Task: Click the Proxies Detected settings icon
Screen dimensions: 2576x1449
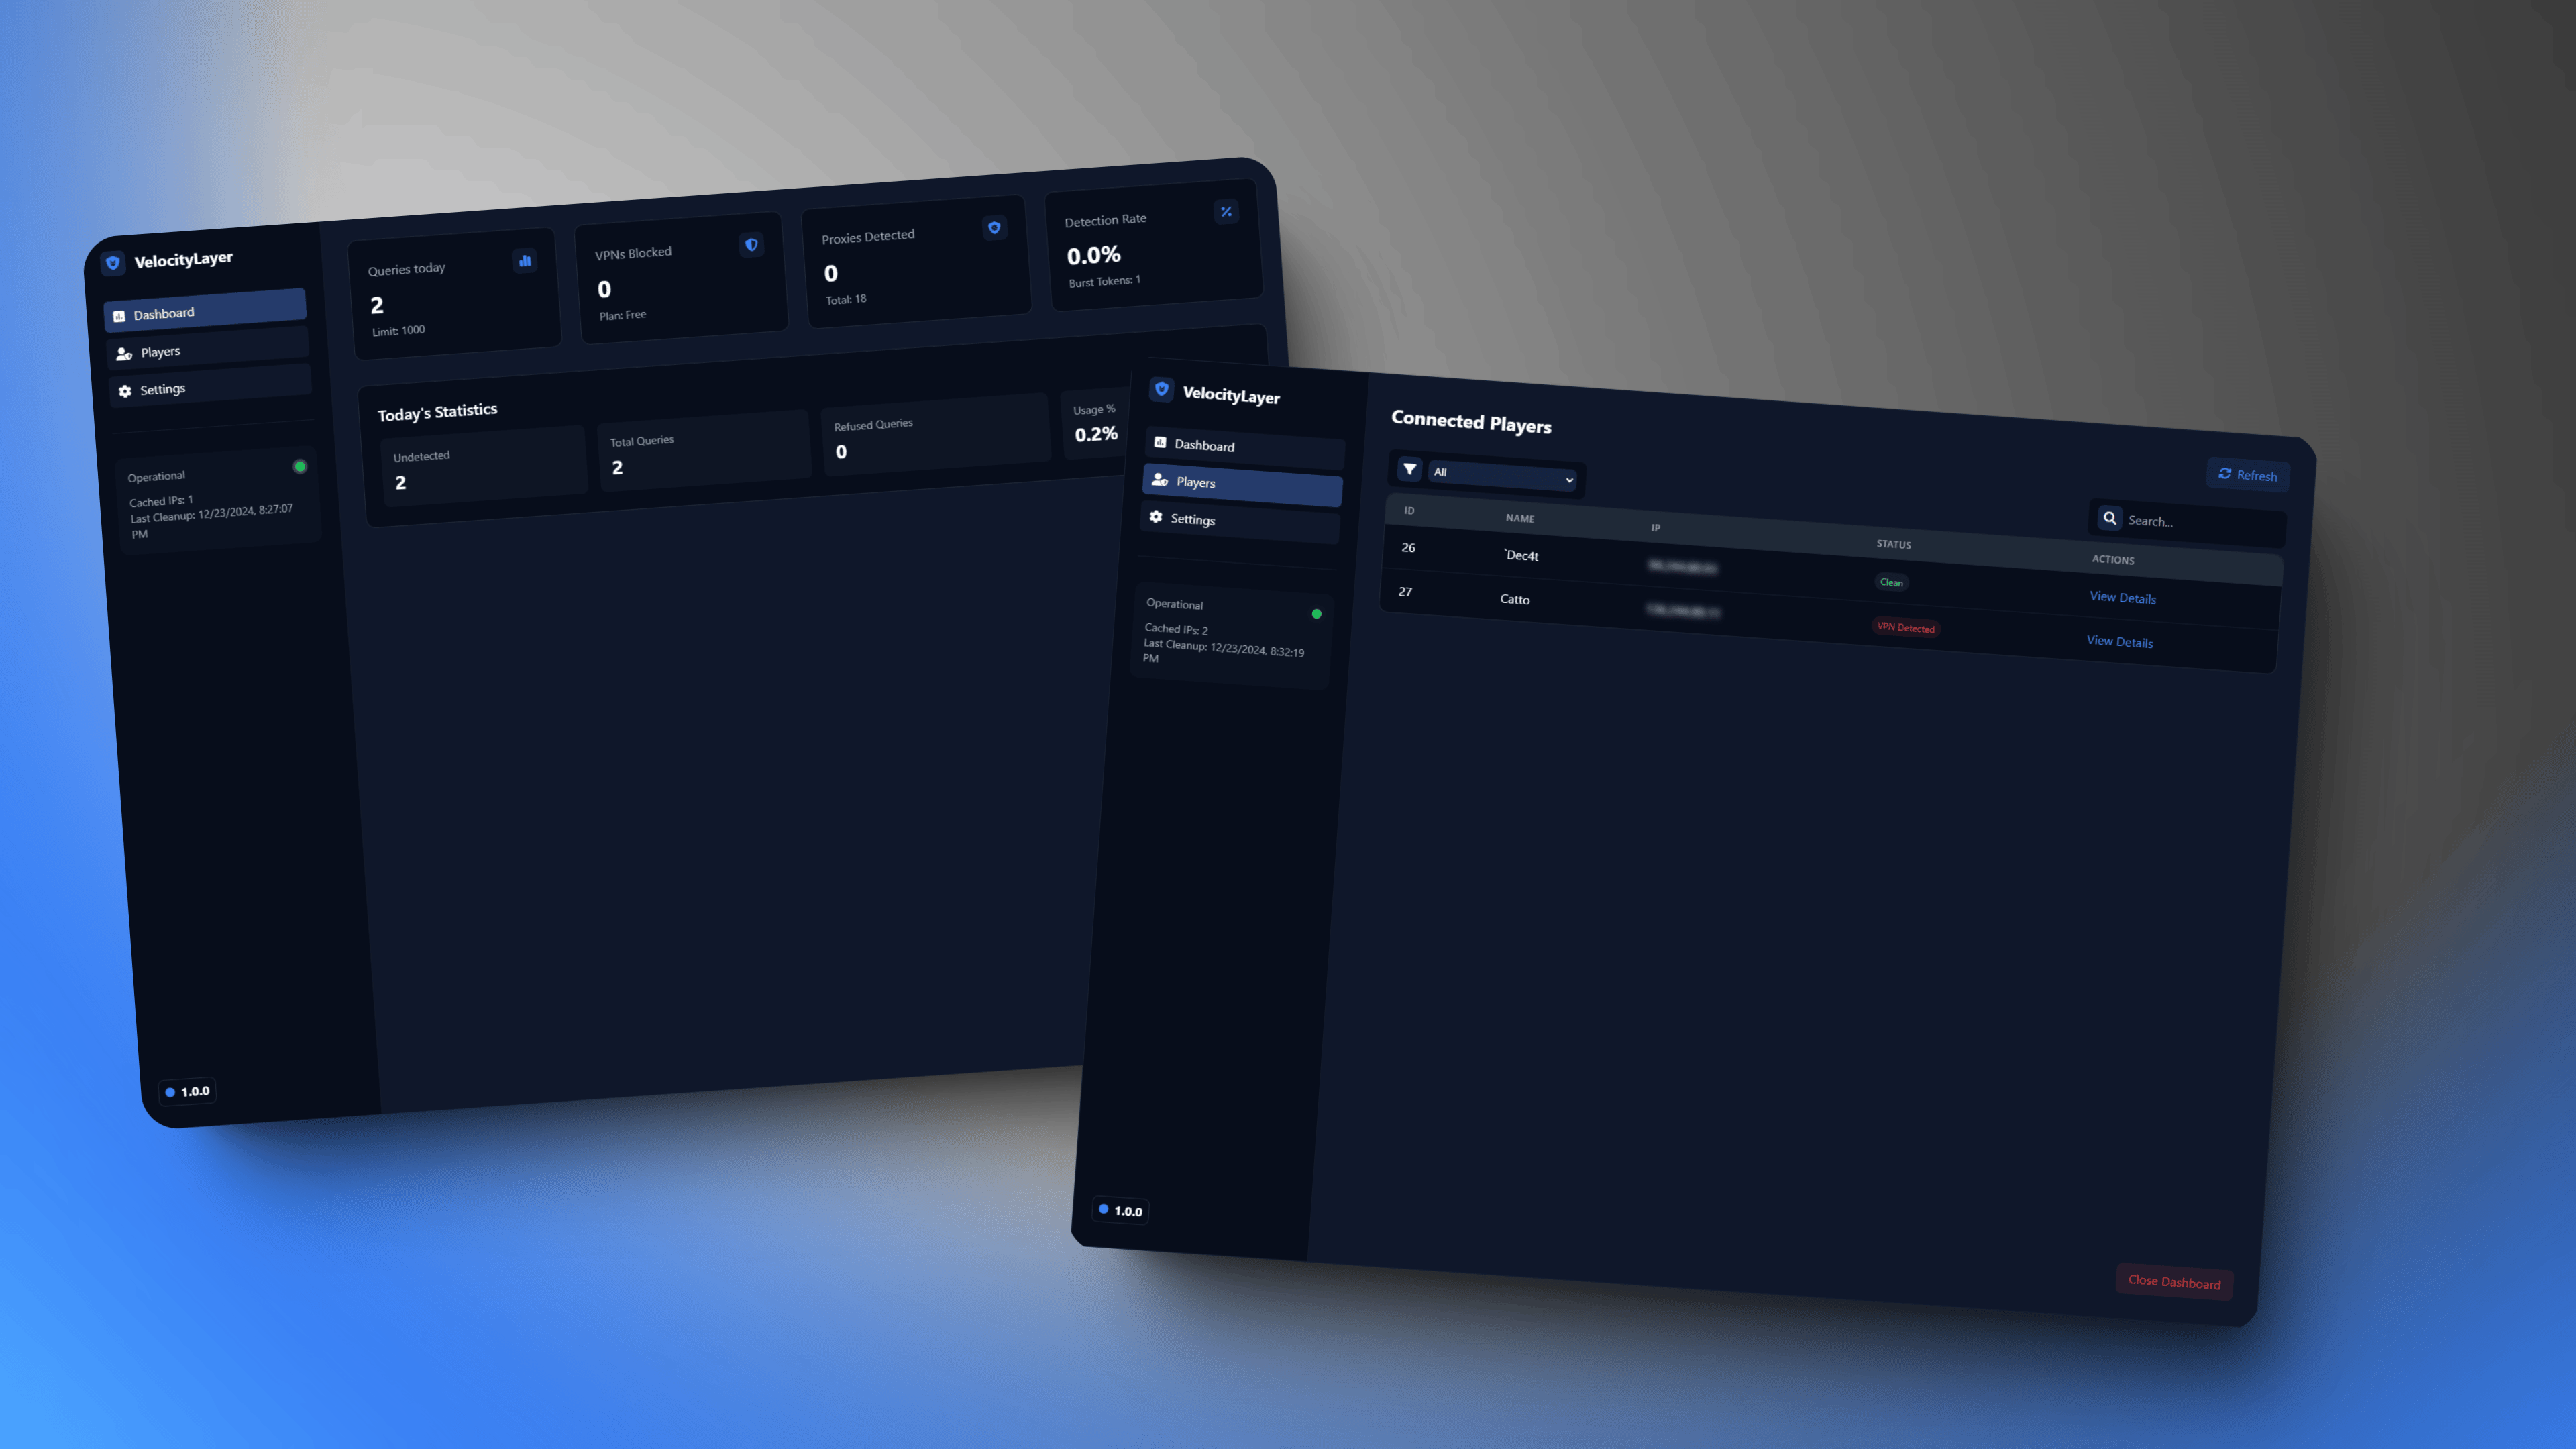Action: click(x=994, y=227)
